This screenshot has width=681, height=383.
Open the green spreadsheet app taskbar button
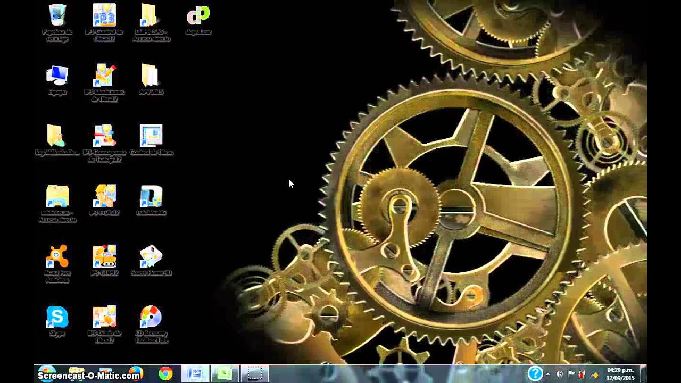point(225,374)
